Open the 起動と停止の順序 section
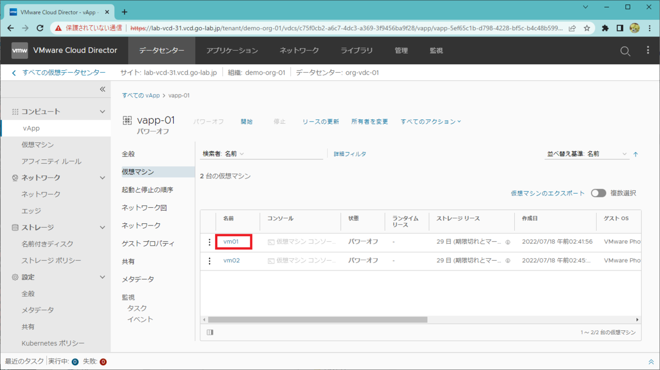Screen dimensions: 660x370 147,190
